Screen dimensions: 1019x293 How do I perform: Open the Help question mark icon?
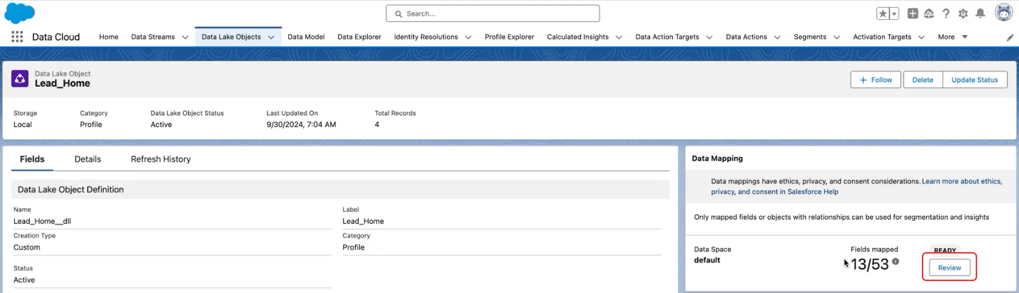[x=946, y=14]
